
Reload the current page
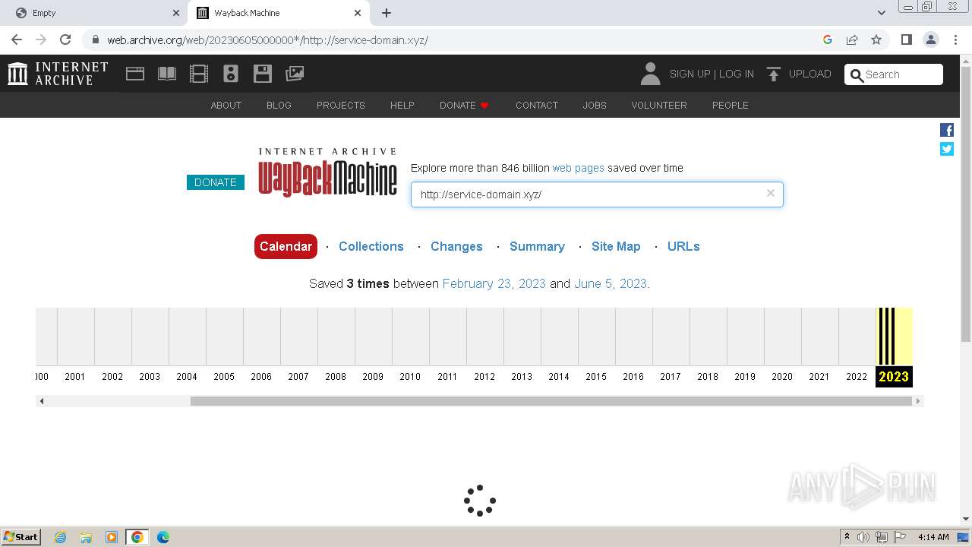[x=65, y=40]
